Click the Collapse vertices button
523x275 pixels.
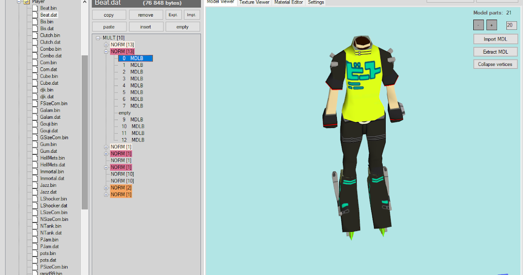(x=495, y=64)
